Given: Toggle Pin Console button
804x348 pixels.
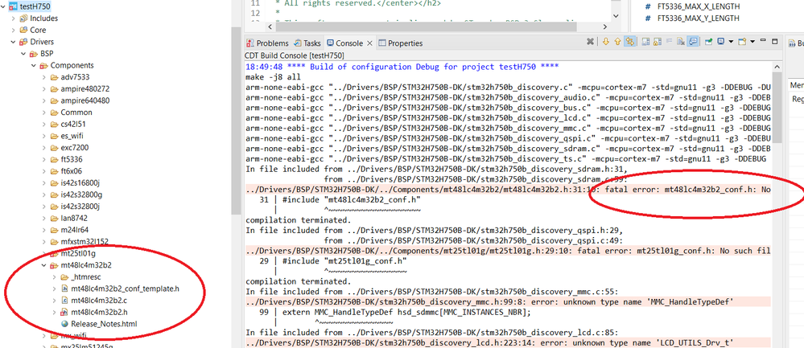Looking at the screenshot, I should tap(708, 42).
